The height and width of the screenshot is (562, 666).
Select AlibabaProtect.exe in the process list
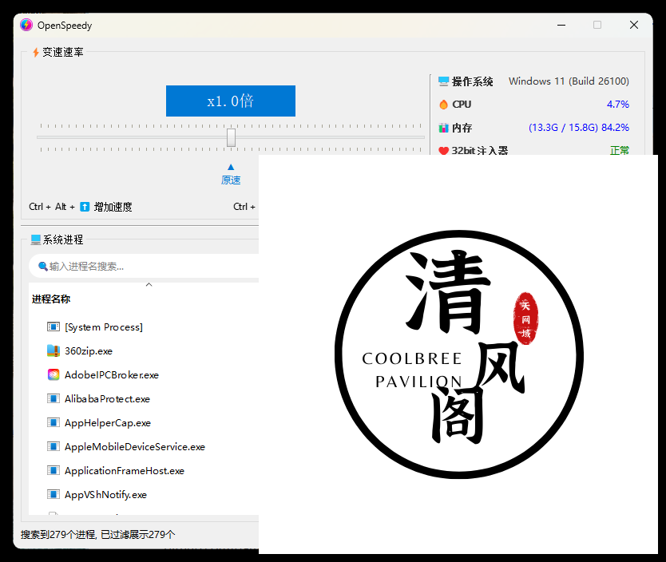coord(145,398)
